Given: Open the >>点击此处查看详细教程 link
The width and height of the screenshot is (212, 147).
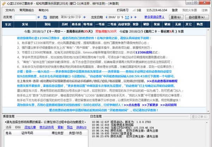Looking at the screenshot, I should pyautogui.click(x=162, y=81).
